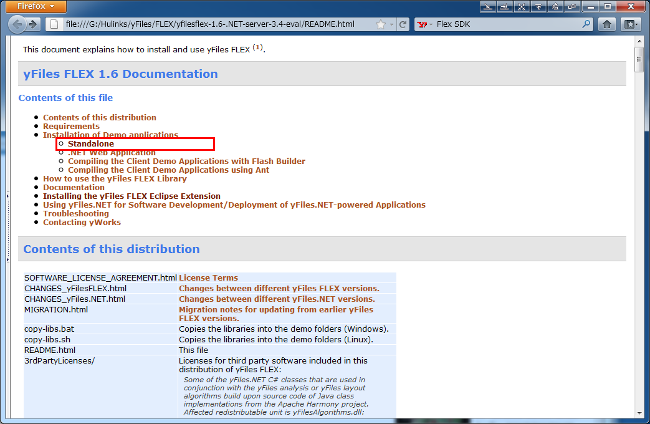Jump to the Documentation link
Screen dimensions: 650x424
click(x=74, y=187)
